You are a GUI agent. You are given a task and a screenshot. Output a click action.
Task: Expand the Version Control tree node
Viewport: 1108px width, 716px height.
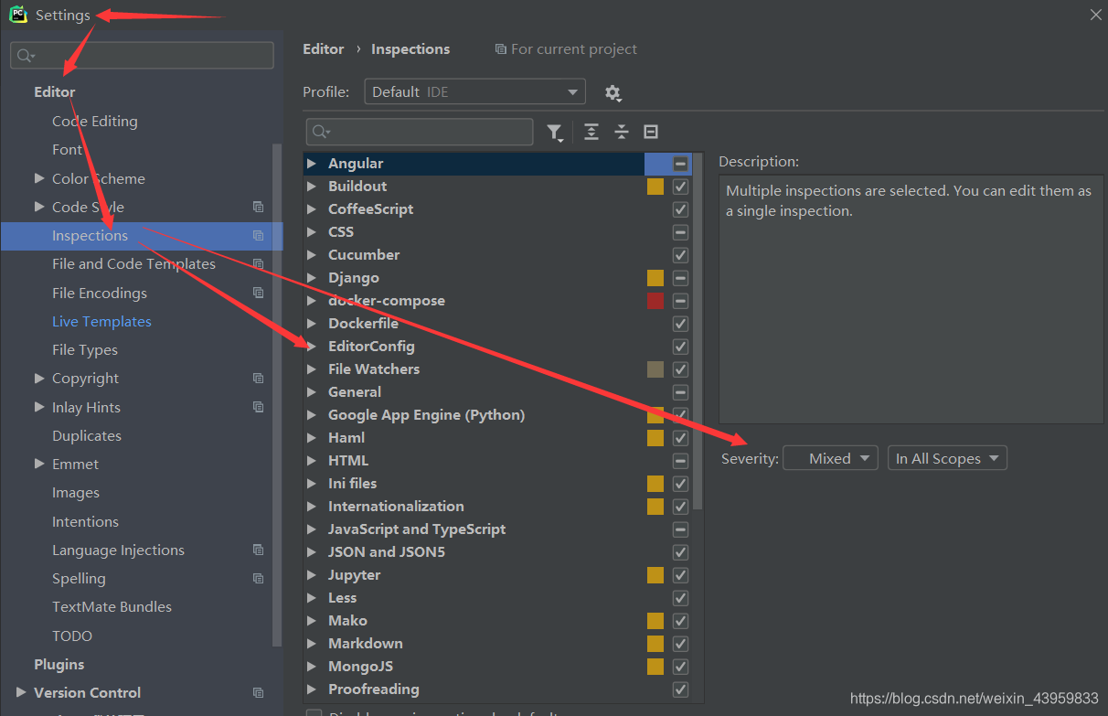21,692
